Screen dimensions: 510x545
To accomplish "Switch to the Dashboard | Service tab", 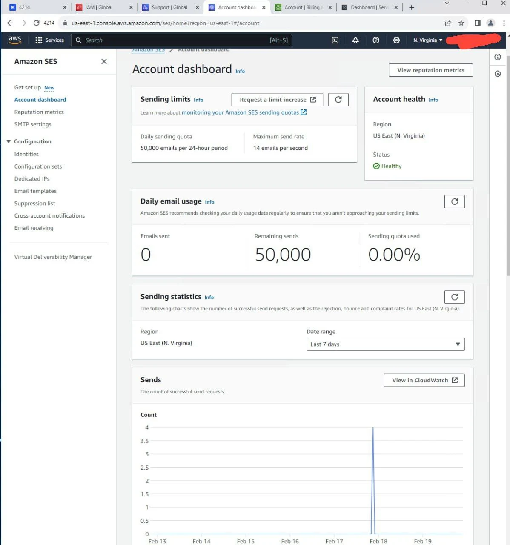I will (x=369, y=7).
